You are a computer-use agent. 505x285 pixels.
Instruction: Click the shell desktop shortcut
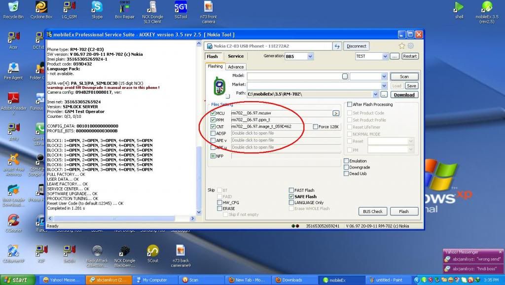tap(459, 10)
